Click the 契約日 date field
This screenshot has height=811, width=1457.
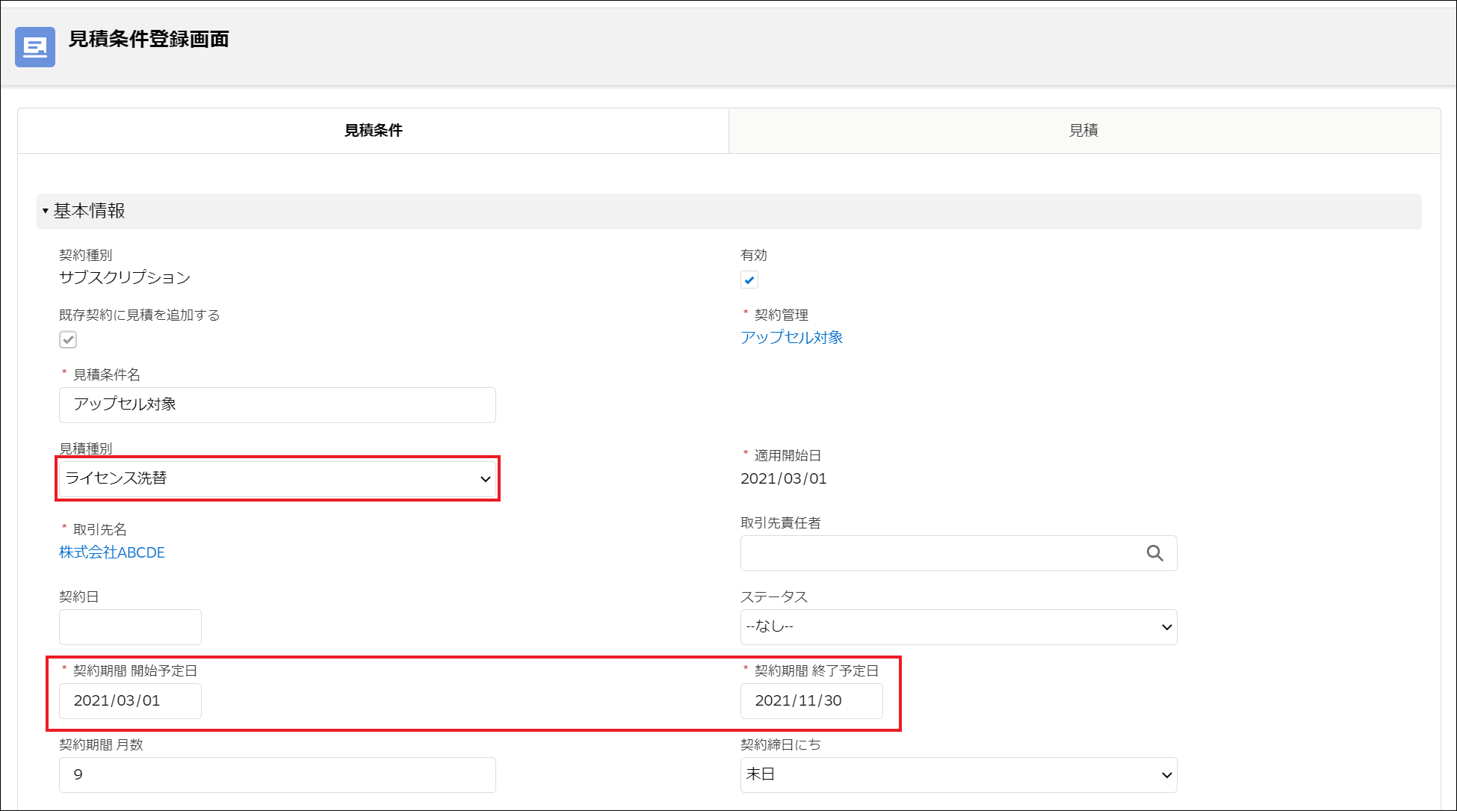[130, 626]
